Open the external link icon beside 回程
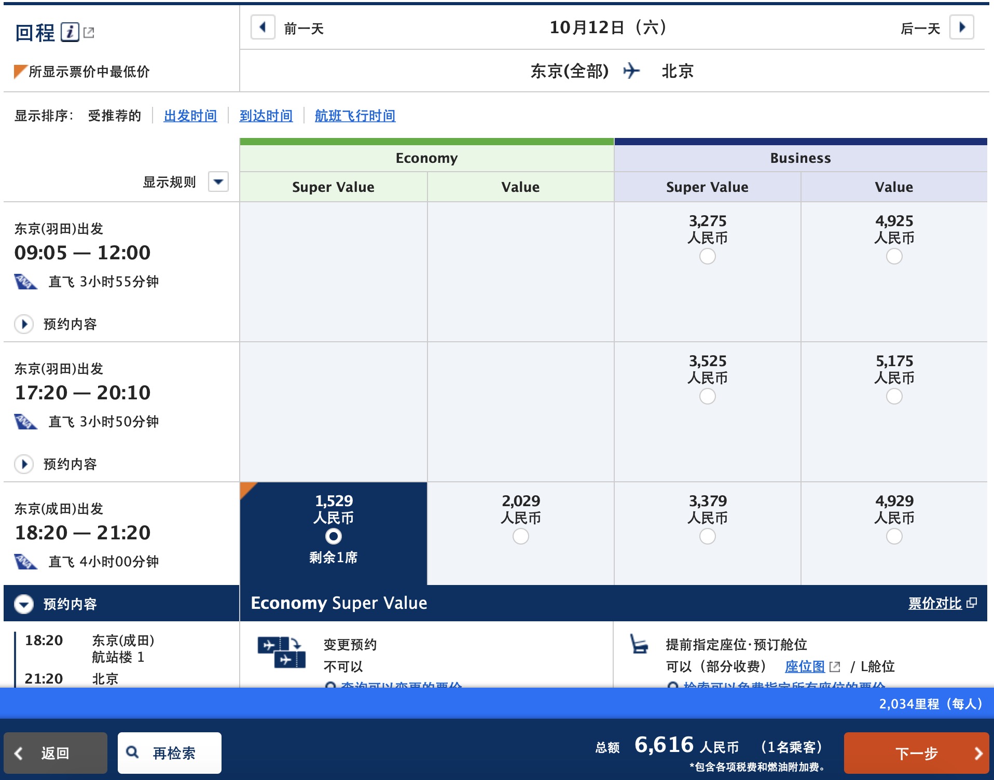Viewport: 994px width, 780px height. 89,33
